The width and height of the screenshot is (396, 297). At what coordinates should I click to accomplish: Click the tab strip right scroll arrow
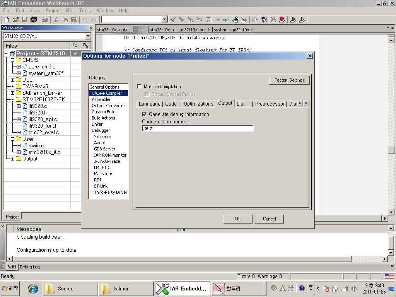point(306,103)
